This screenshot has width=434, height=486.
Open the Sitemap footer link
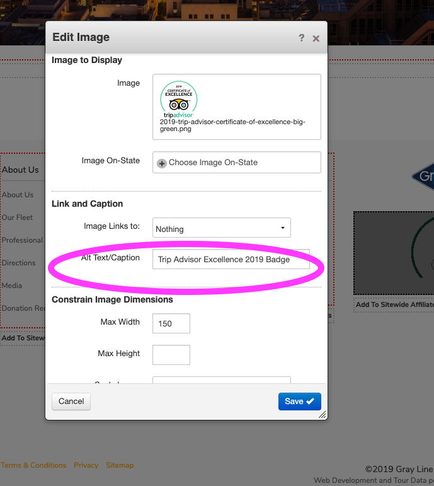pyautogui.click(x=120, y=465)
